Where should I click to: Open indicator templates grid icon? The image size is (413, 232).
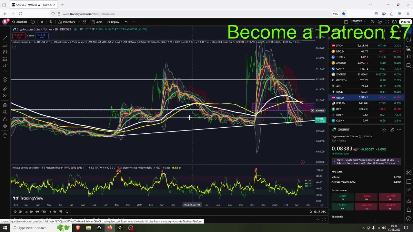click(84, 22)
